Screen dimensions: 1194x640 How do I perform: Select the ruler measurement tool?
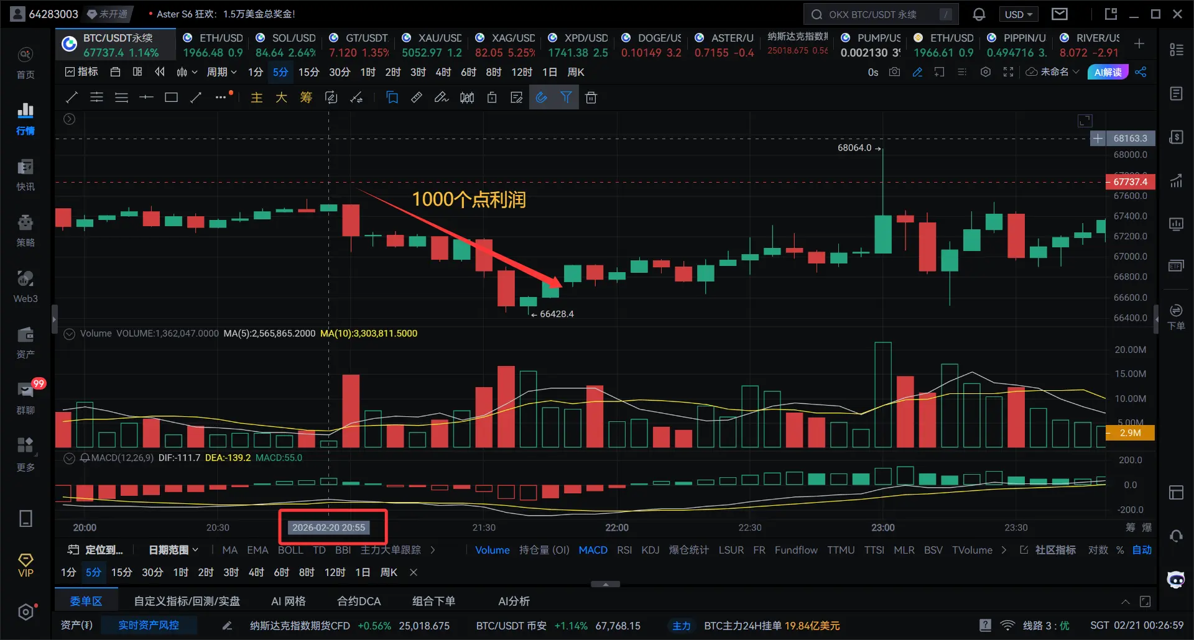click(x=417, y=98)
